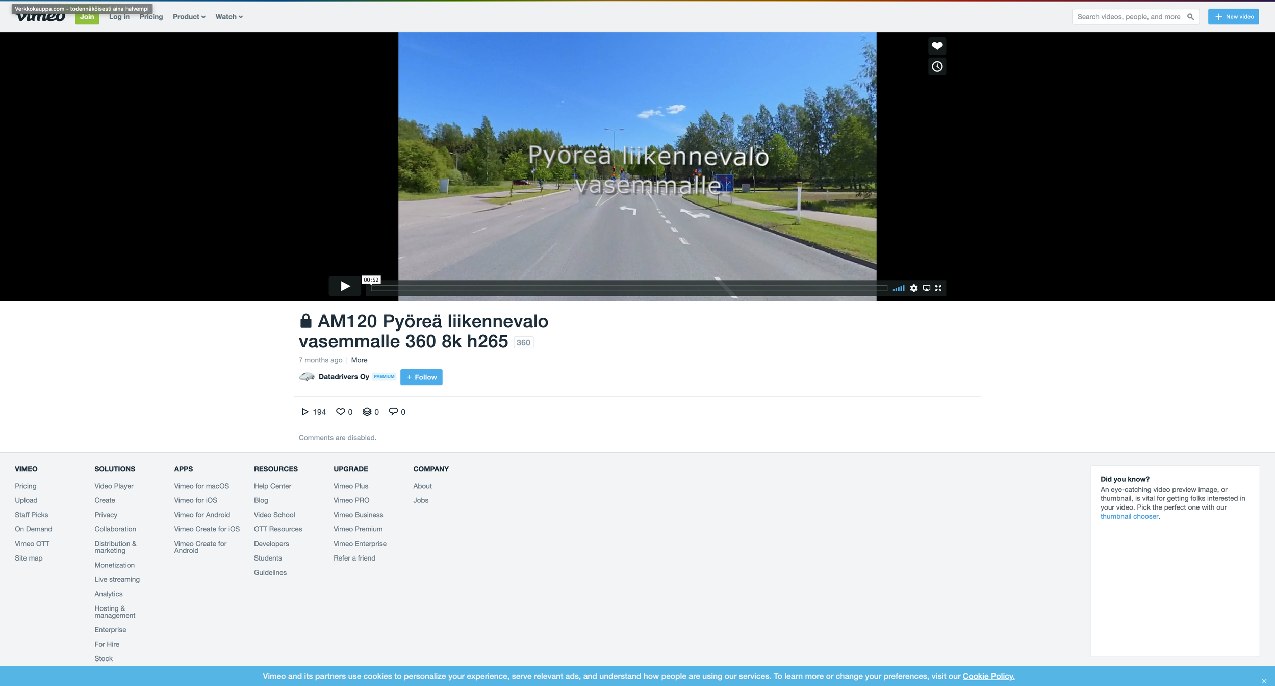The image size is (1275, 686).
Task: Click the video progress bar
Action: click(x=628, y=288)
